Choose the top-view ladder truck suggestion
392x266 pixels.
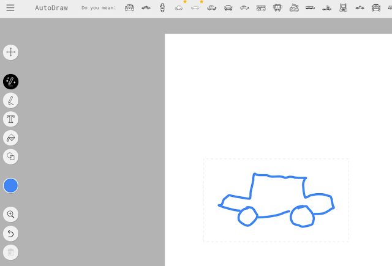click(343, 8)
